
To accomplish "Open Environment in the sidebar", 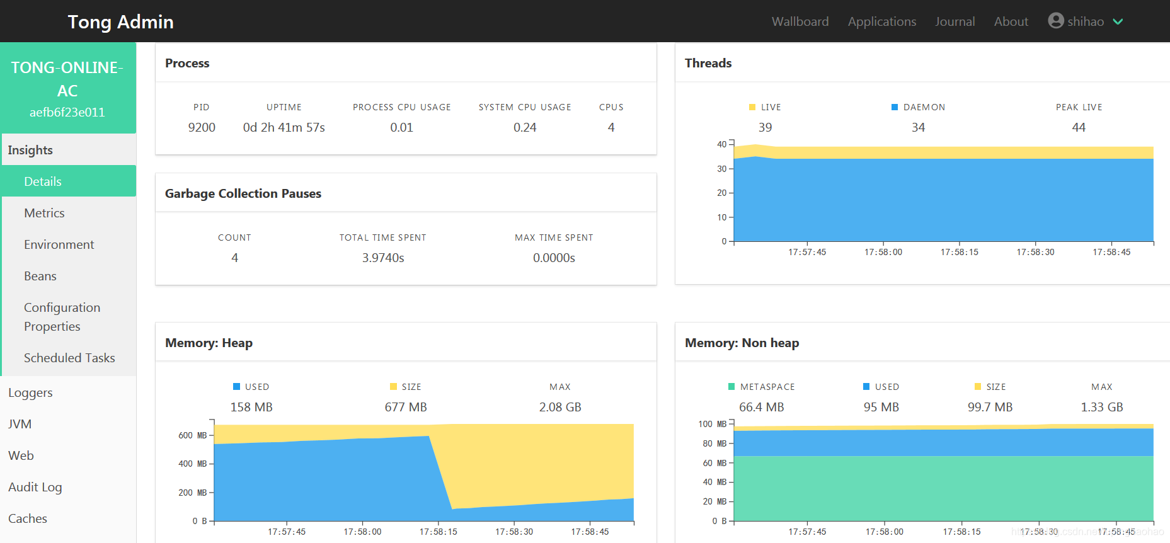I will coord(68,244).
